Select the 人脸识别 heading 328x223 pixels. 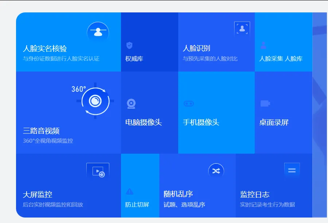196,48
